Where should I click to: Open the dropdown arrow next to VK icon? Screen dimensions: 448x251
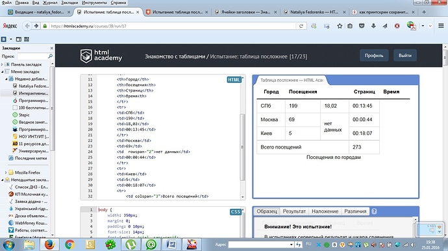(11, 39)
